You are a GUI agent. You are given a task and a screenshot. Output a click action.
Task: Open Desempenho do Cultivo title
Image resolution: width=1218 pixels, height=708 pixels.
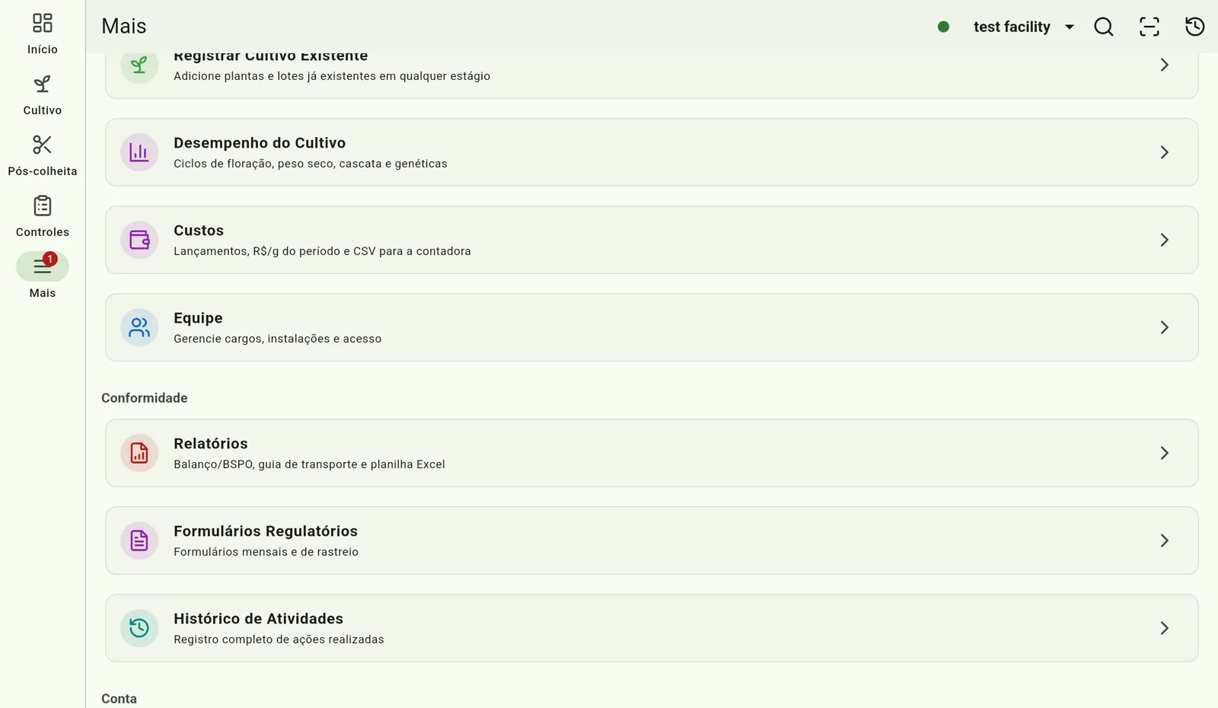260,143
